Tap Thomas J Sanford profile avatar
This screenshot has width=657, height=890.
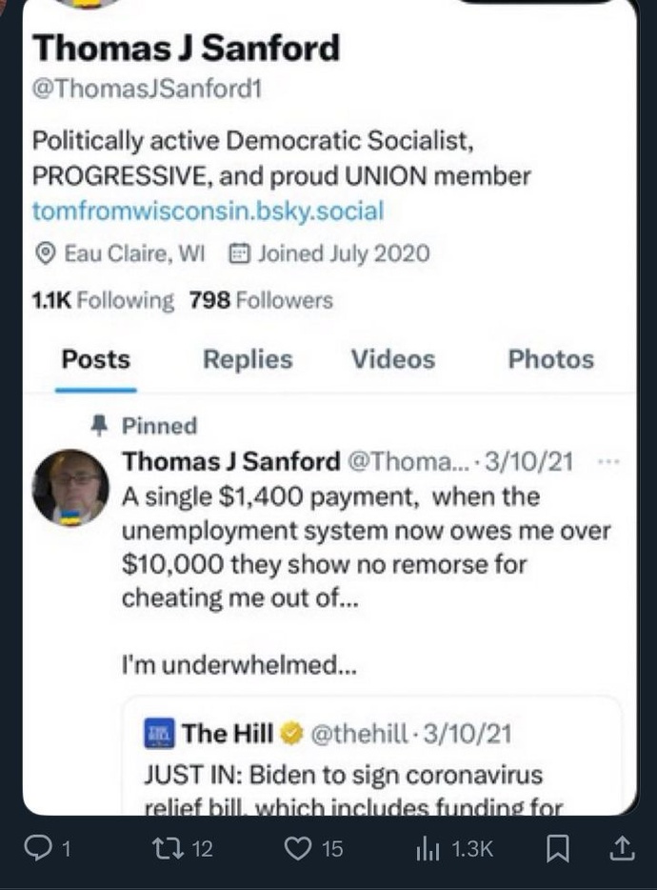[70, 487]
